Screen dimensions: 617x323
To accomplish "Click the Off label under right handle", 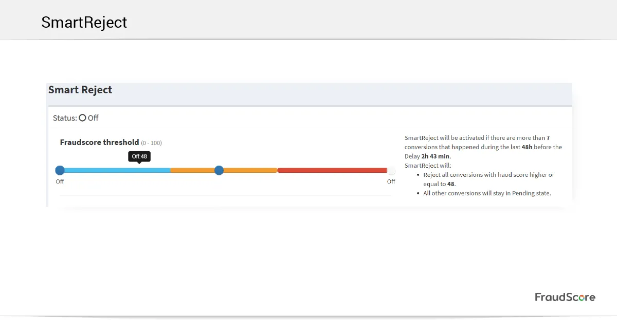I will point(391,181).
